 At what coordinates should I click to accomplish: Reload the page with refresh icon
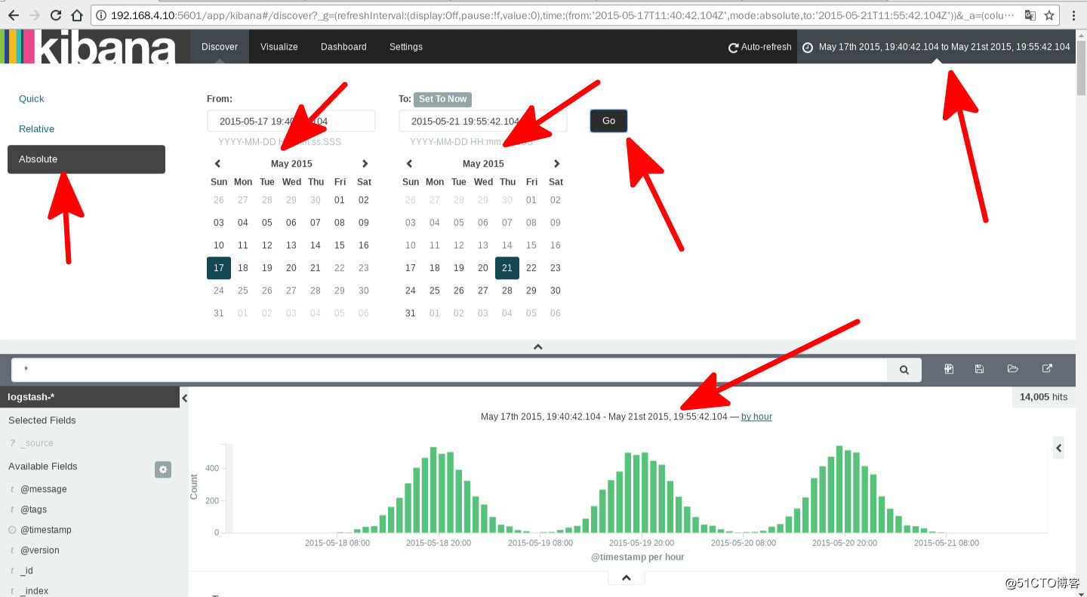[56, 15]
